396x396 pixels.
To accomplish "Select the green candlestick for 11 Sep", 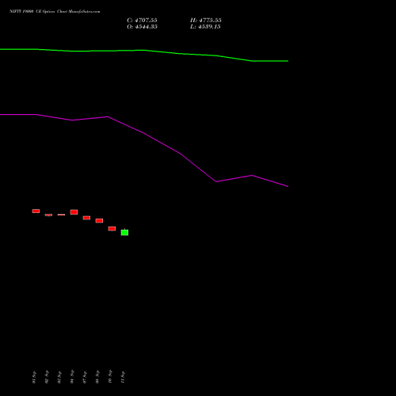I will coord(124,232).
